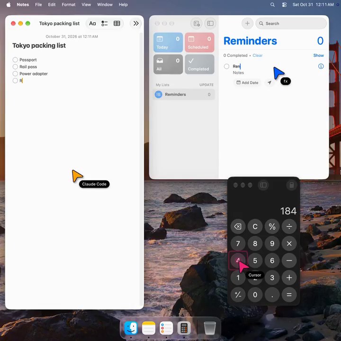Toggle the Reminders sidebar icon
This screenshot has height=341, width=341.
pyautogui.click(x=210, y=24)
